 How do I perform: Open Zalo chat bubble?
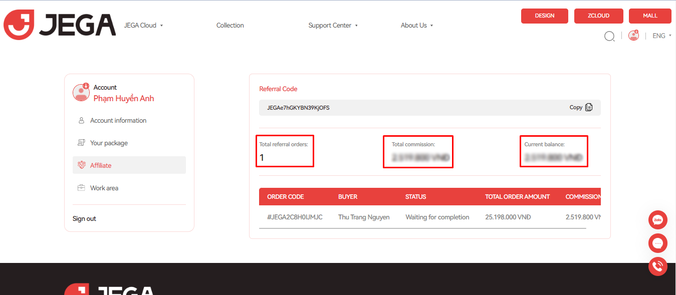click(657, 220)
